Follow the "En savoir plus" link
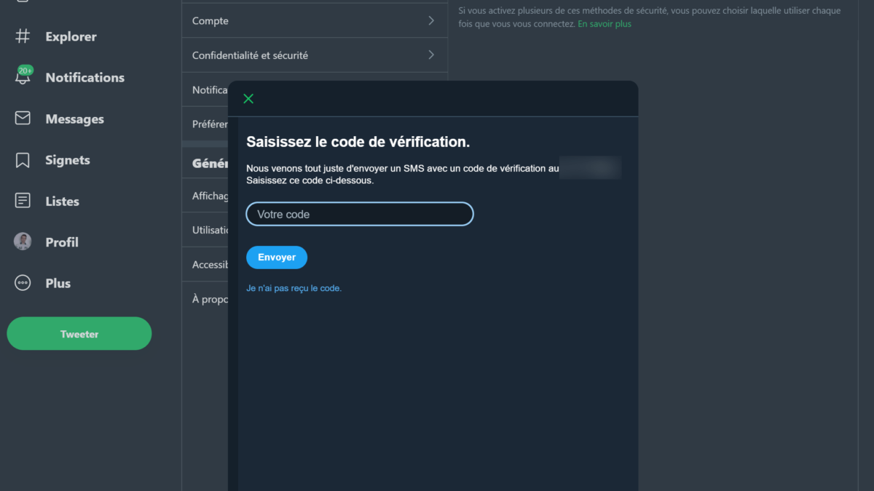The width and height of the screenshot is (874, 491). tap(605, 24)
